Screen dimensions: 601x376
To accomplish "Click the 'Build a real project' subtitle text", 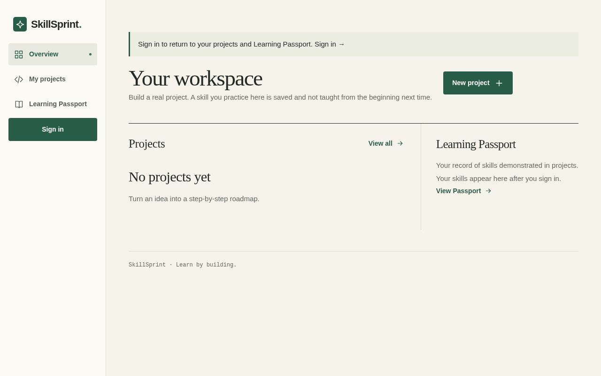I will (280, 97).
